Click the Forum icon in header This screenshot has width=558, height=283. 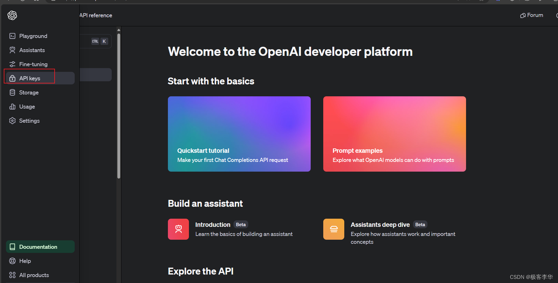(x=523, y=15)
